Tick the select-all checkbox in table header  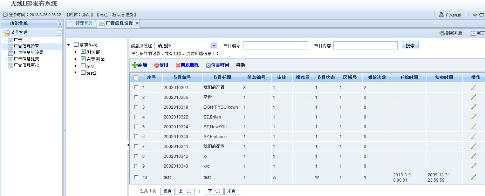(x=136, y=78)
